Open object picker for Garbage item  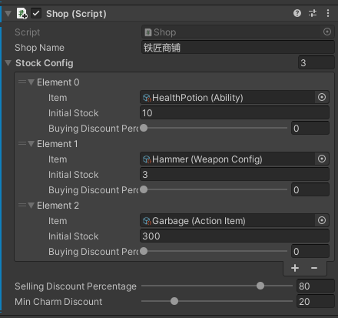pos(322,220)
